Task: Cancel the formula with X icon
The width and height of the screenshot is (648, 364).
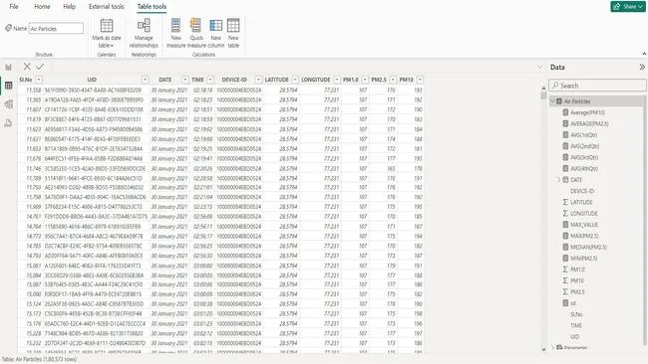Action: coord(27,67)
